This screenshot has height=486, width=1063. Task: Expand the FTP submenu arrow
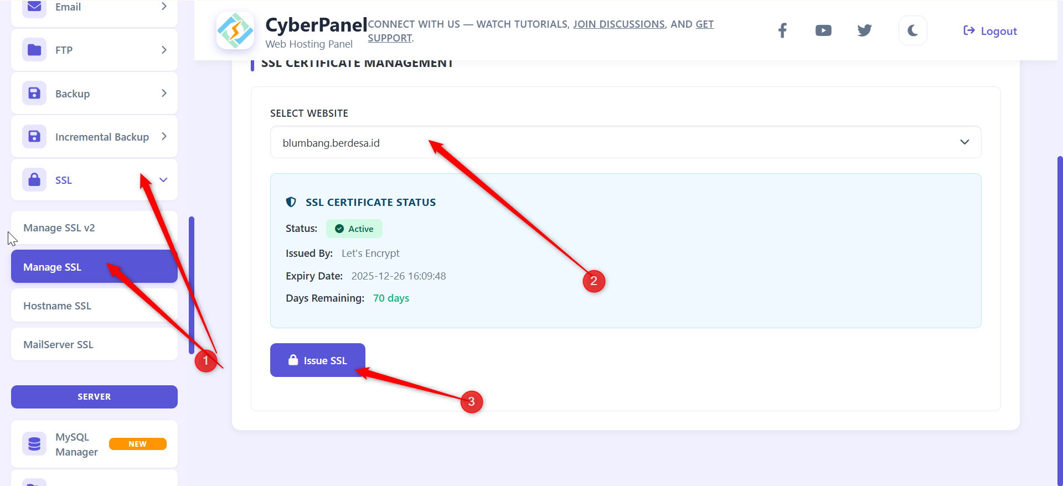point(164,50)
